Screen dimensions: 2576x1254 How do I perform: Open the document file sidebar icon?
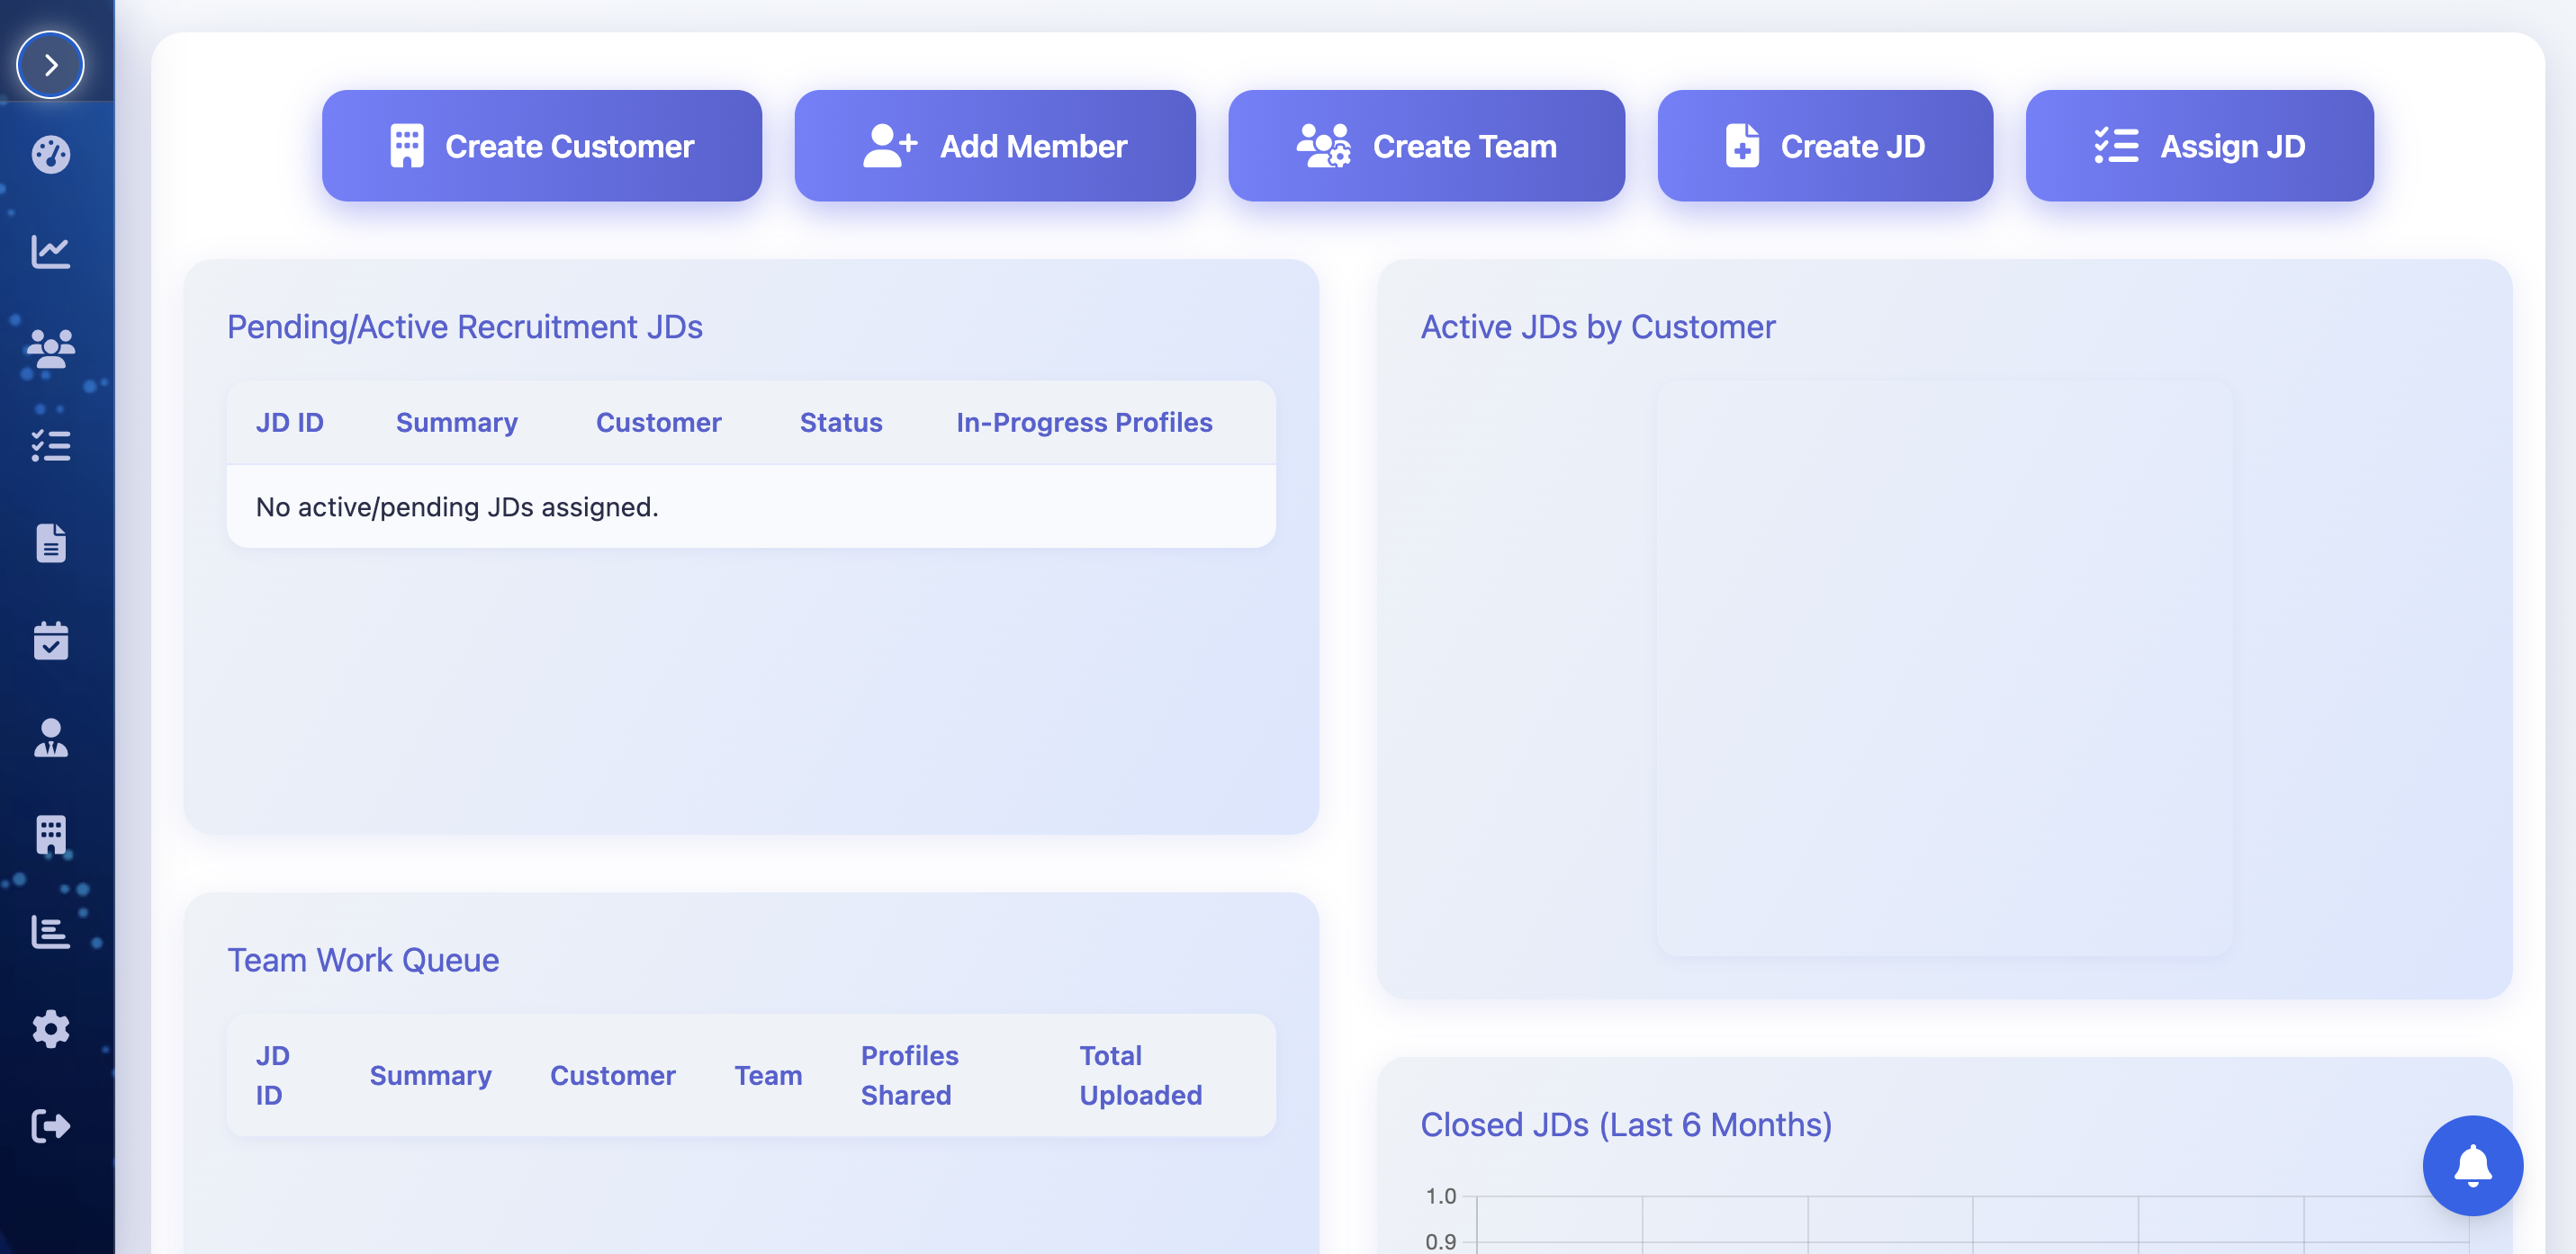(x=50, y=542)
